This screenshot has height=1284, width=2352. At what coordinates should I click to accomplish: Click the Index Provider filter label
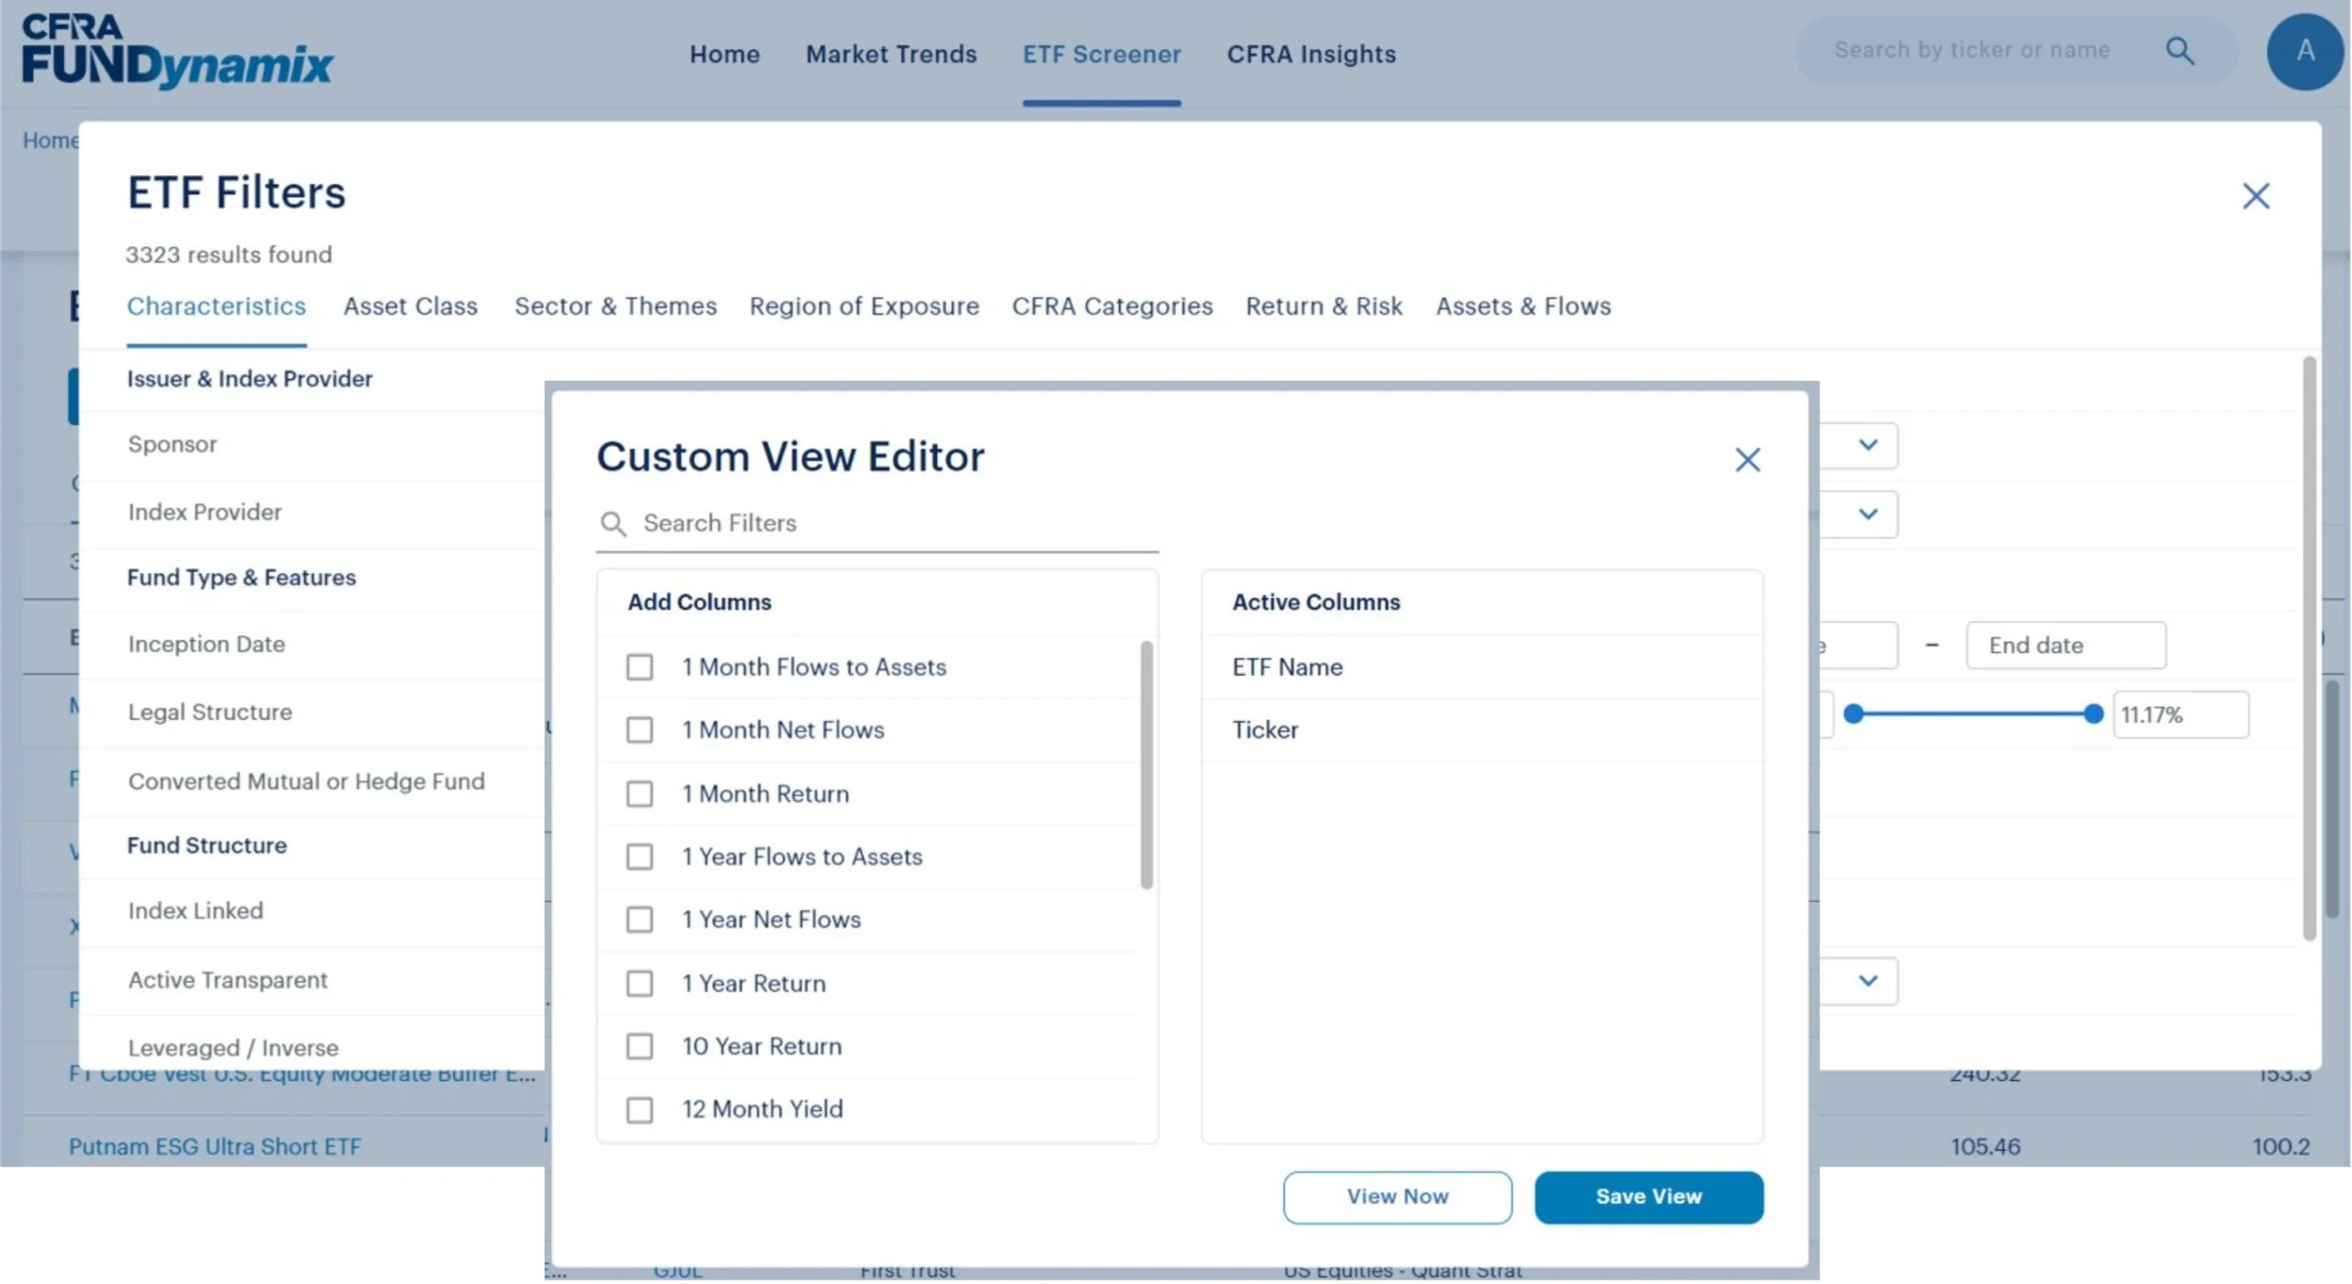point(205,512)
